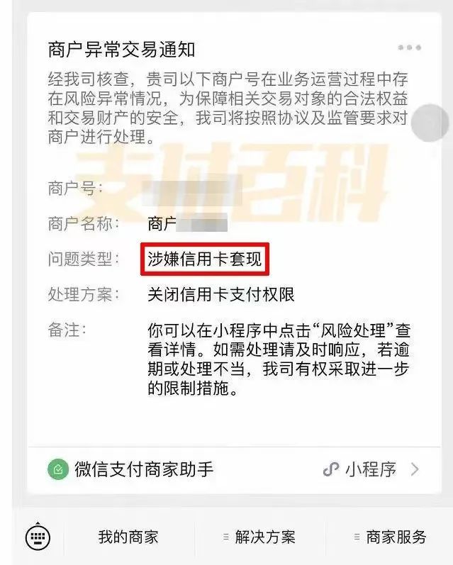Tap the blurred merchant number field
Image resolution: width=453 pixels, height=565 pixels.
[192, 190]
